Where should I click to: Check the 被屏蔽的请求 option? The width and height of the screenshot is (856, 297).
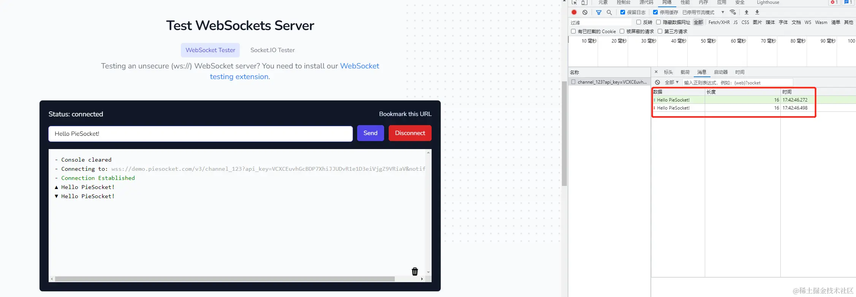pos(622,31)
